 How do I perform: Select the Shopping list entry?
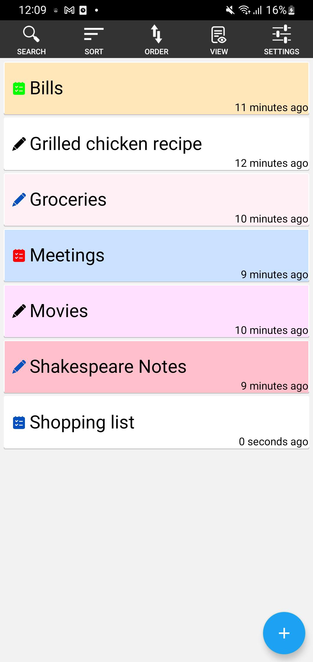point(156,423)
